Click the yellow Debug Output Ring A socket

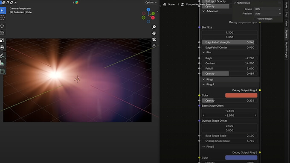[x=260, y=90]
